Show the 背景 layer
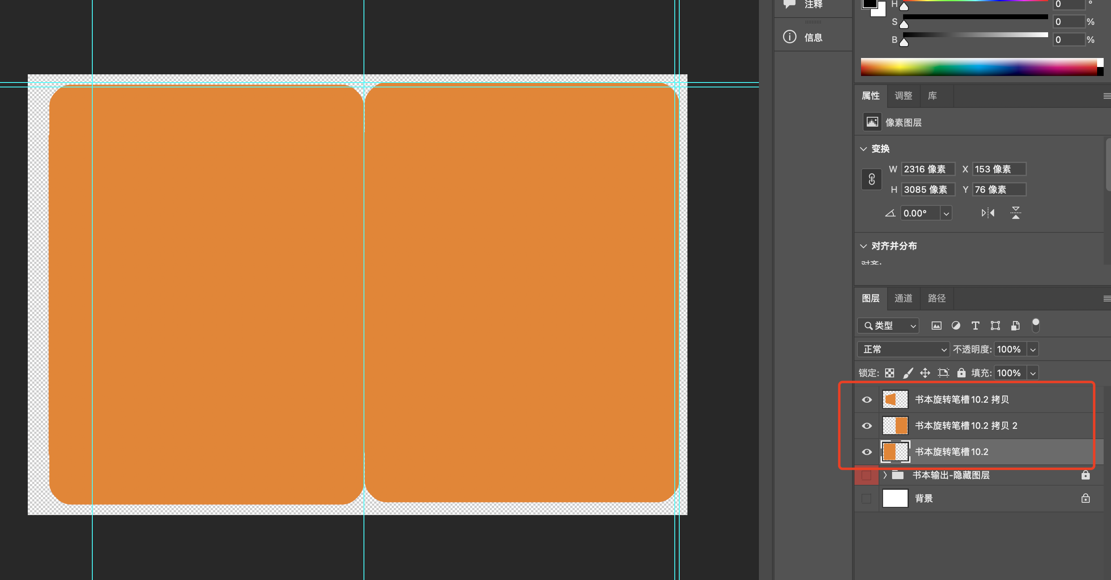This screenshot has width=1111, height=580. click(x=866, y=499)
